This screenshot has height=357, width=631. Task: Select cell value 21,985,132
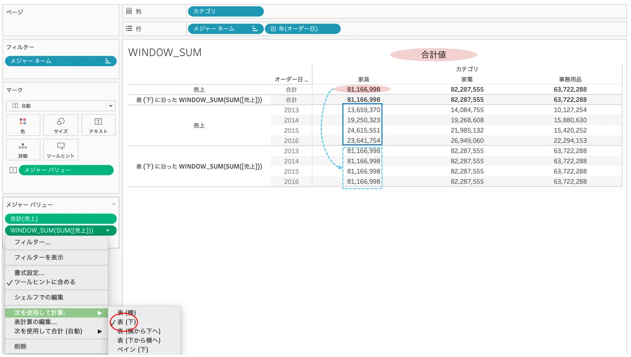click(x=467, y=131)
